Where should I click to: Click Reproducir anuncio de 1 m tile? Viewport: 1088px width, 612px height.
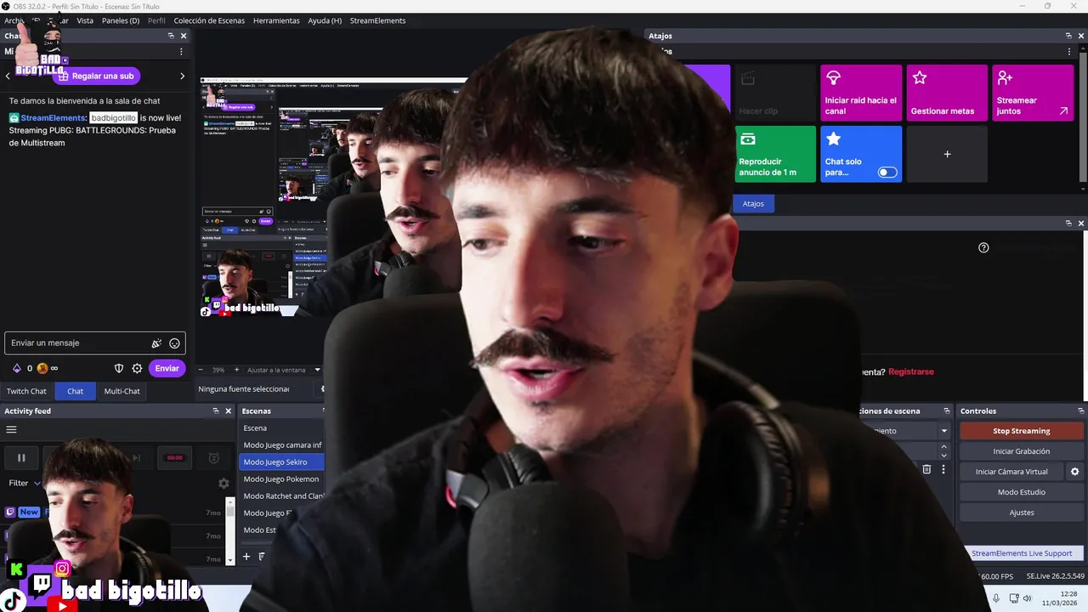click(x=775, y=154)
